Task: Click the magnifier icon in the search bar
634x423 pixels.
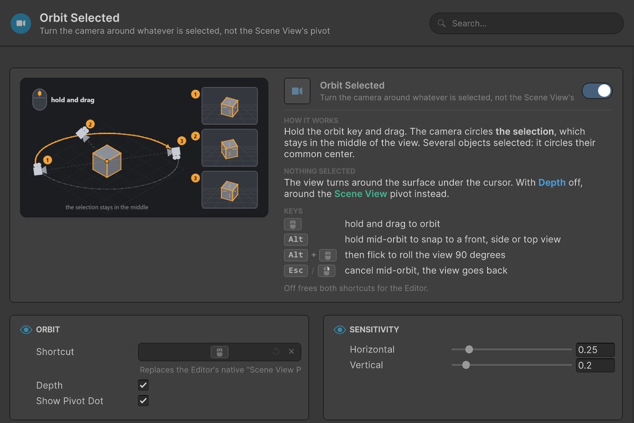Action: [x=442, y=23]
